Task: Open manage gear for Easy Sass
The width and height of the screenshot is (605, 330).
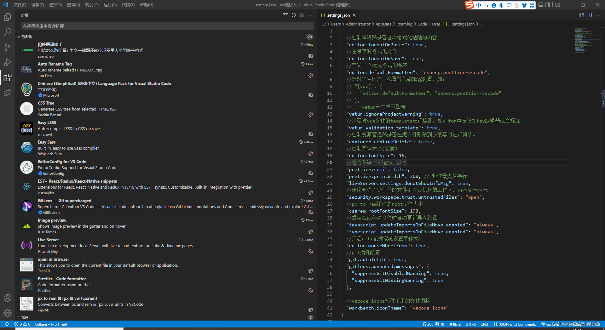Action: tap(311, 154)
